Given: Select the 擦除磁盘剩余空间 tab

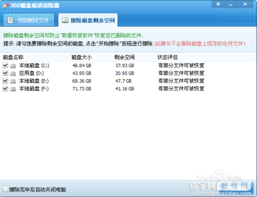Looking at the screenshot, I should pos(88,20).
